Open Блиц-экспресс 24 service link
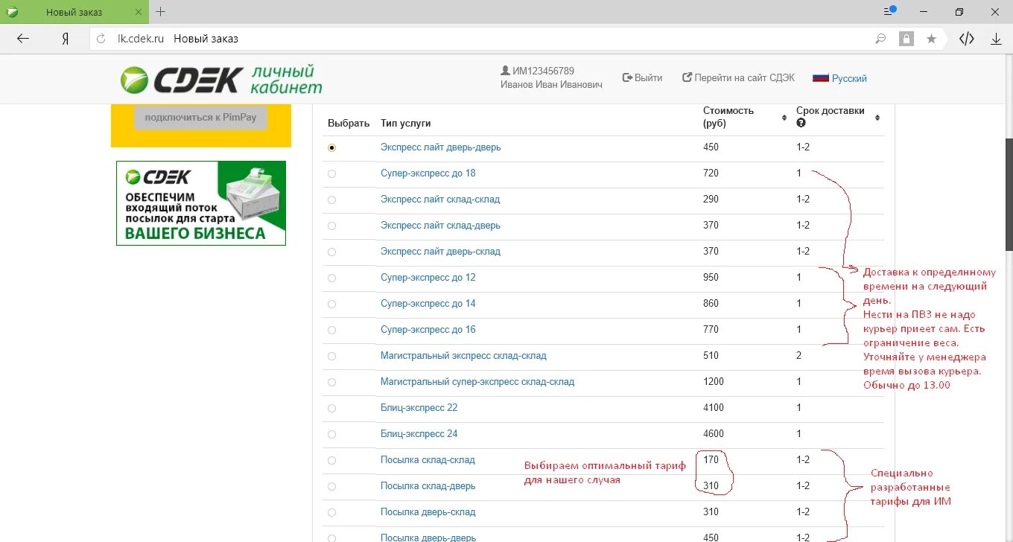The image size is (1013, 542). click(419, 434)
